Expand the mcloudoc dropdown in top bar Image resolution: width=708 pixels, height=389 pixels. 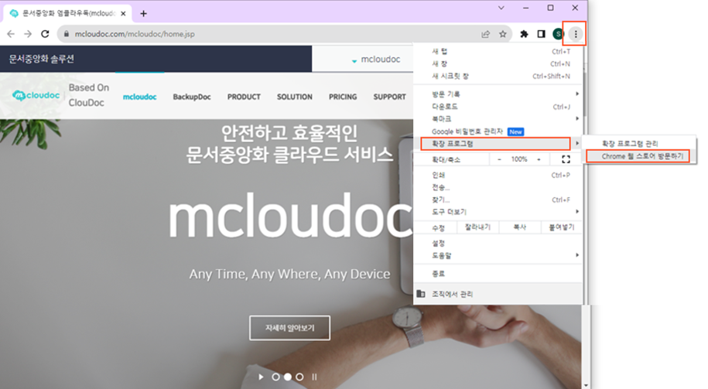(376, 59)
